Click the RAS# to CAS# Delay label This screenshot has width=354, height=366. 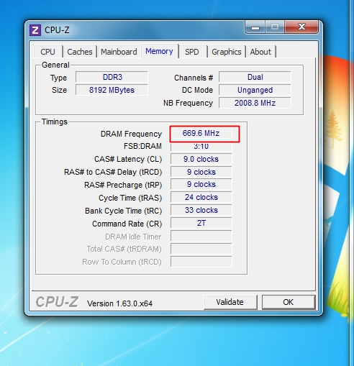pyautogui.click(x=113, y=172)
